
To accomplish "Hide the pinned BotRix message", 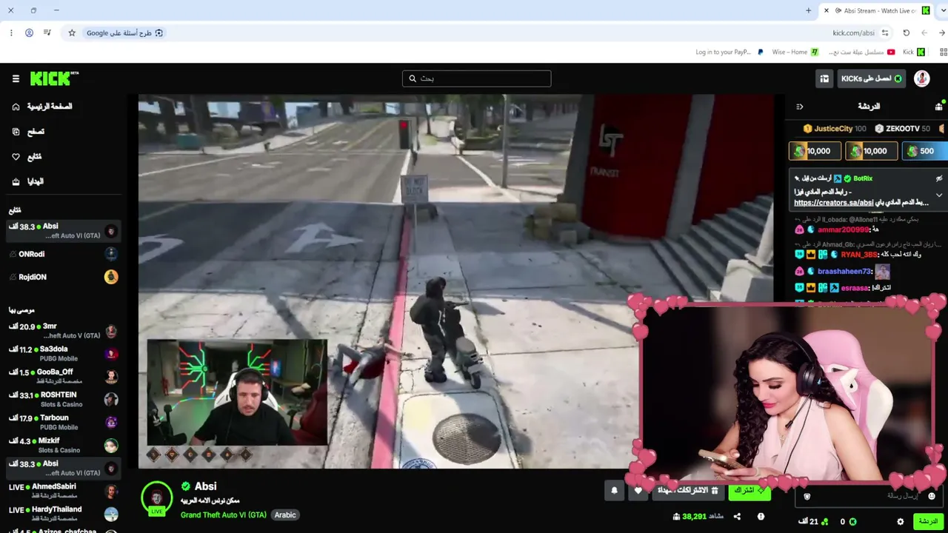I will (939, 178).
